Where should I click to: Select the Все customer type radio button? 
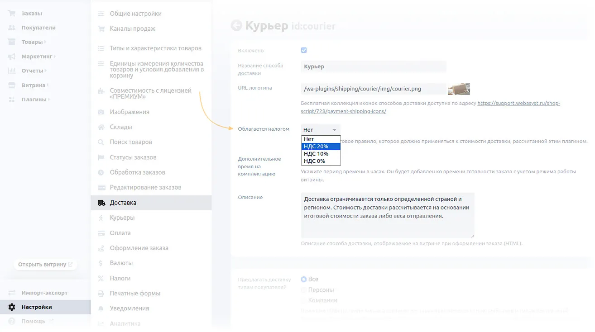(x=304, y=280)
